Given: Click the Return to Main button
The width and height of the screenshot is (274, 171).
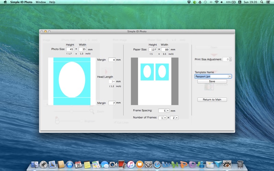Looking at the screenshot, I should coord(212,100).
